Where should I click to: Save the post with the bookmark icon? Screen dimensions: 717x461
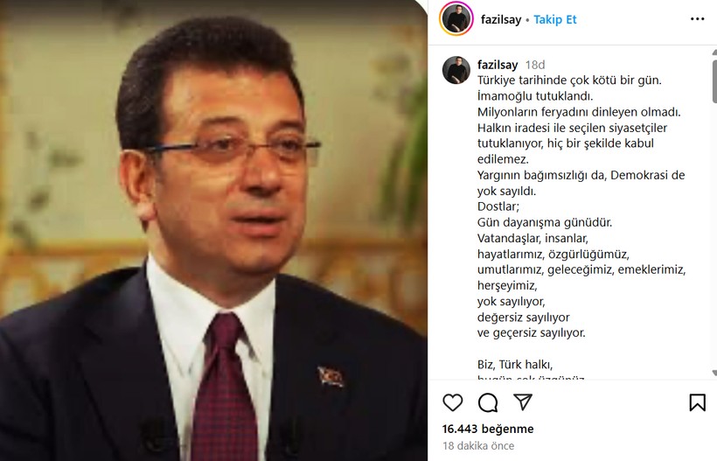698,402
